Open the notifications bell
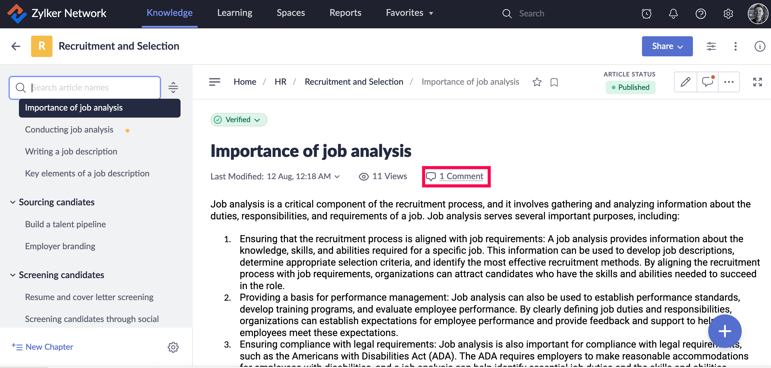 point(673,13)
